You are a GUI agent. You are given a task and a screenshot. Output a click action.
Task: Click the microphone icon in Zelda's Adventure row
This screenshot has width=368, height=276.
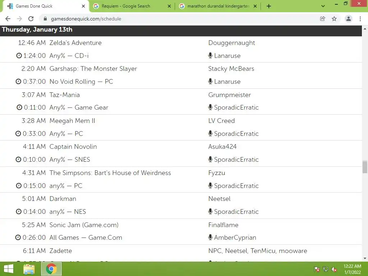coord(211,55)
